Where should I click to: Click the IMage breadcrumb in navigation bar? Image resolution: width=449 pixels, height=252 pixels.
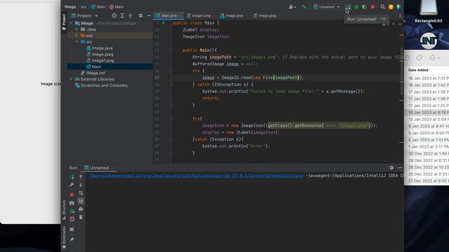[x=70, y=7]
